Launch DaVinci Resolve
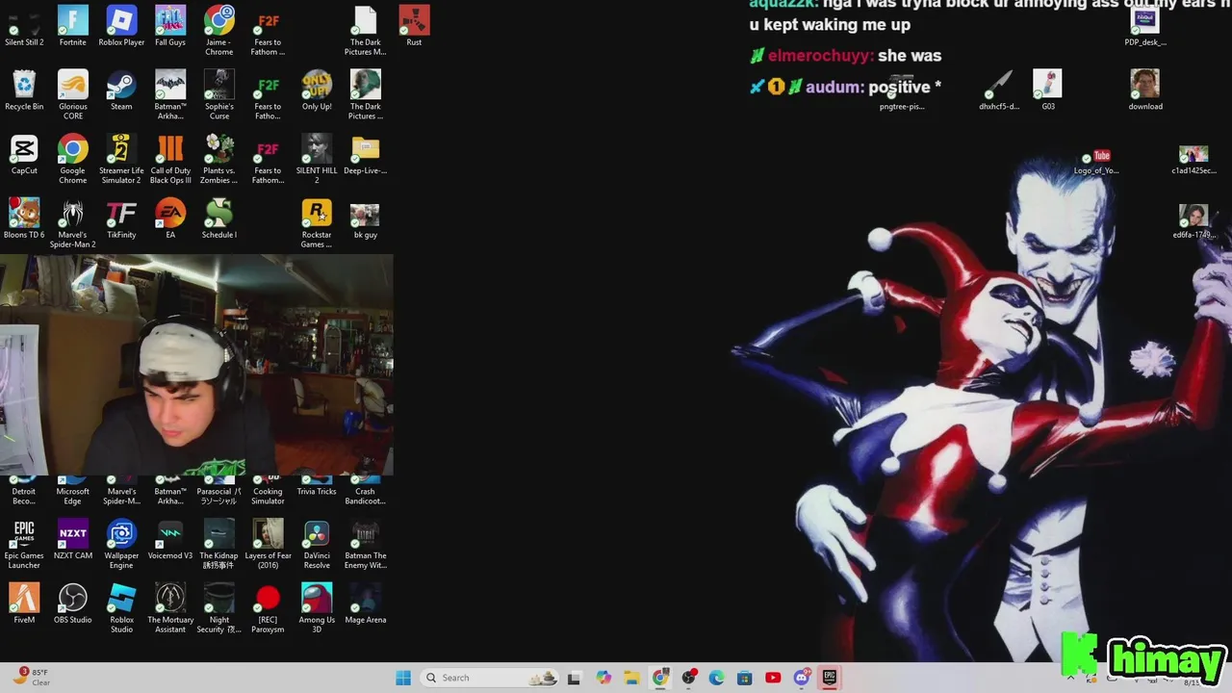This screenshot has width=1232, height=693. (x=317, y=545)
